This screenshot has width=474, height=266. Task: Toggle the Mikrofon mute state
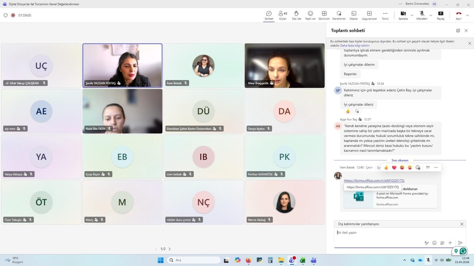[422, 15]
